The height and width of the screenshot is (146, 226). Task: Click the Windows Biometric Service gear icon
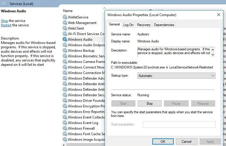coord(65,56)
